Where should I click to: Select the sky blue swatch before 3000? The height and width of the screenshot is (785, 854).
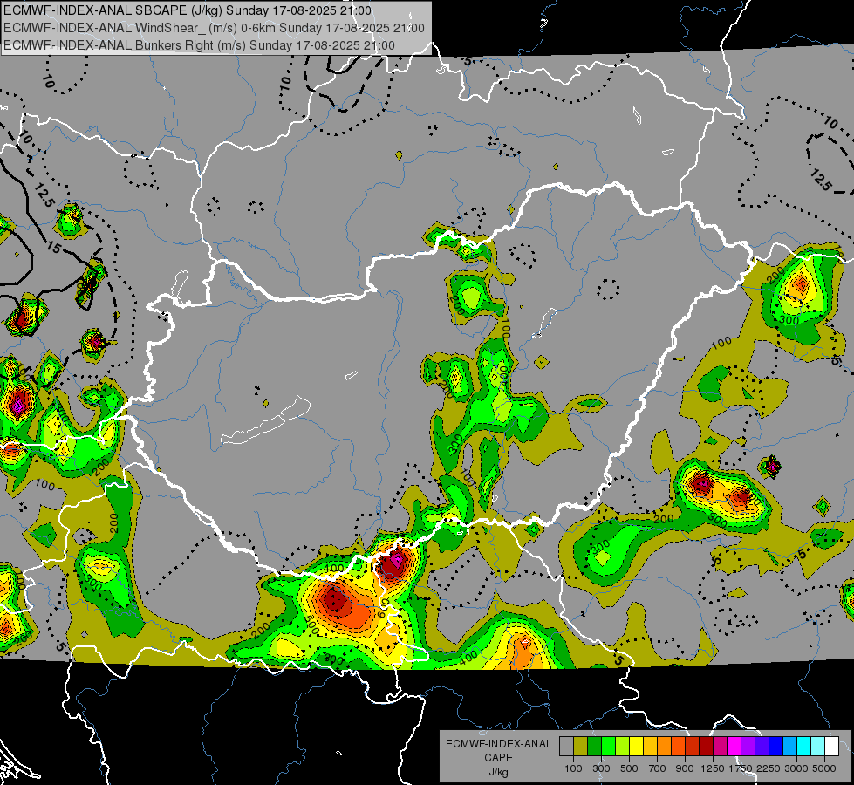tap(790, 746)
